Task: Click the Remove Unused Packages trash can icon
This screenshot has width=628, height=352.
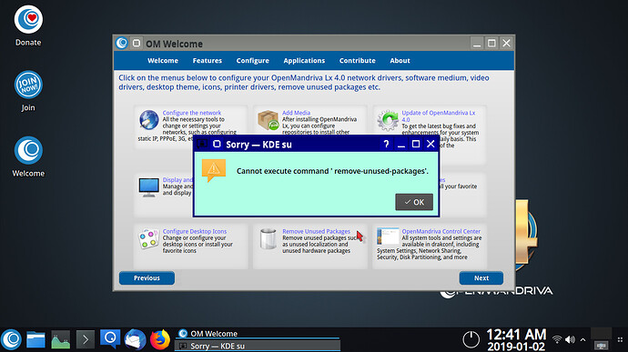Action: coord(268,238)
